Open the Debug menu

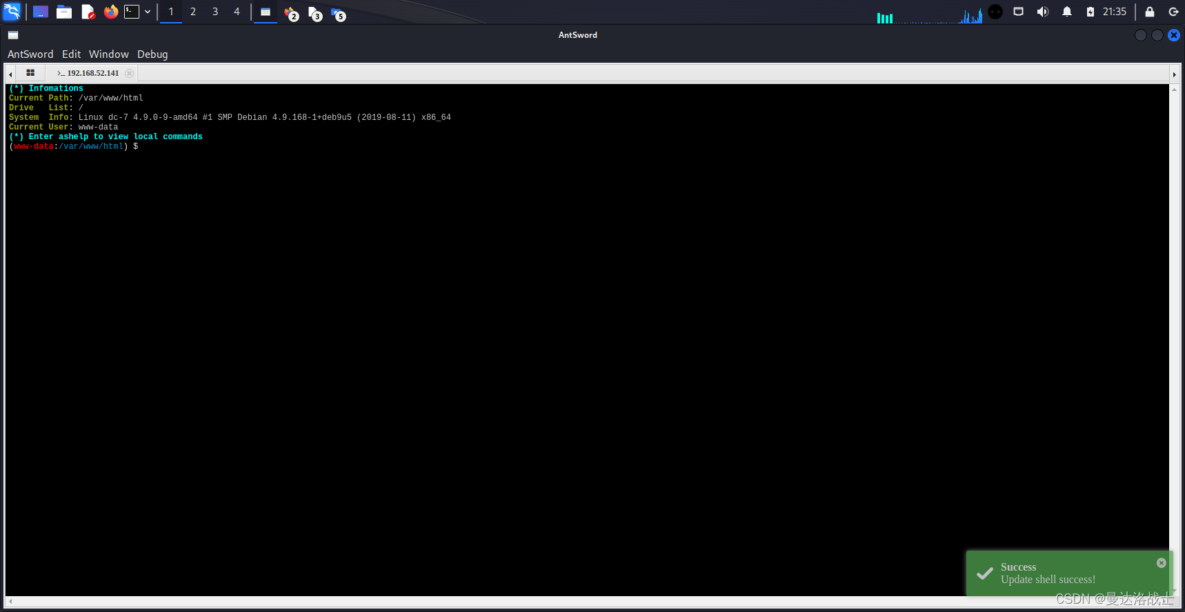[x=152, y=54]
